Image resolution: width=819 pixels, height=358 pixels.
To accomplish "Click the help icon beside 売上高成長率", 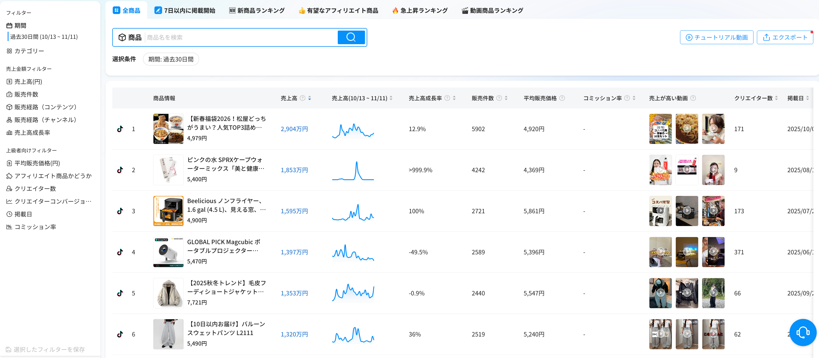I will pos(447,98).
